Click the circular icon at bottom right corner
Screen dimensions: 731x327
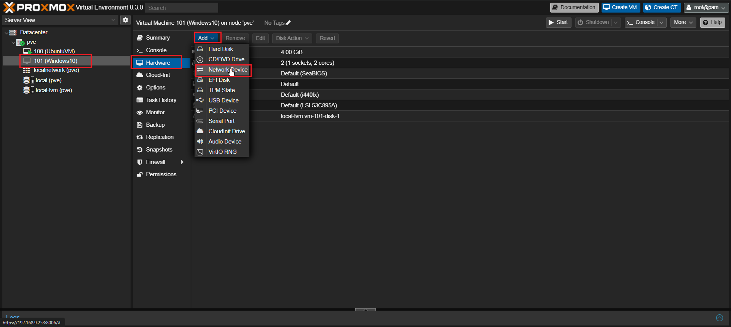coord(720,318)
